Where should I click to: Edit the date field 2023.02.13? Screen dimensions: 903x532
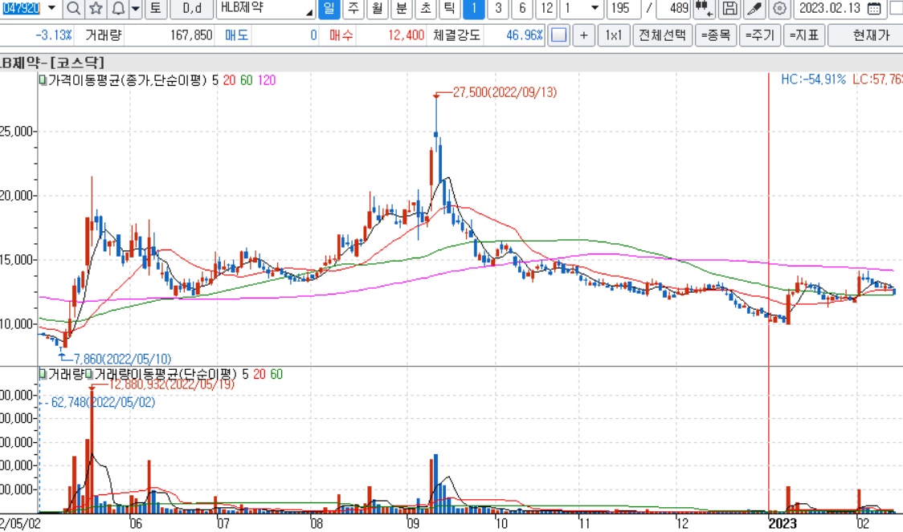pyautogui.click(x=830, y=9)
